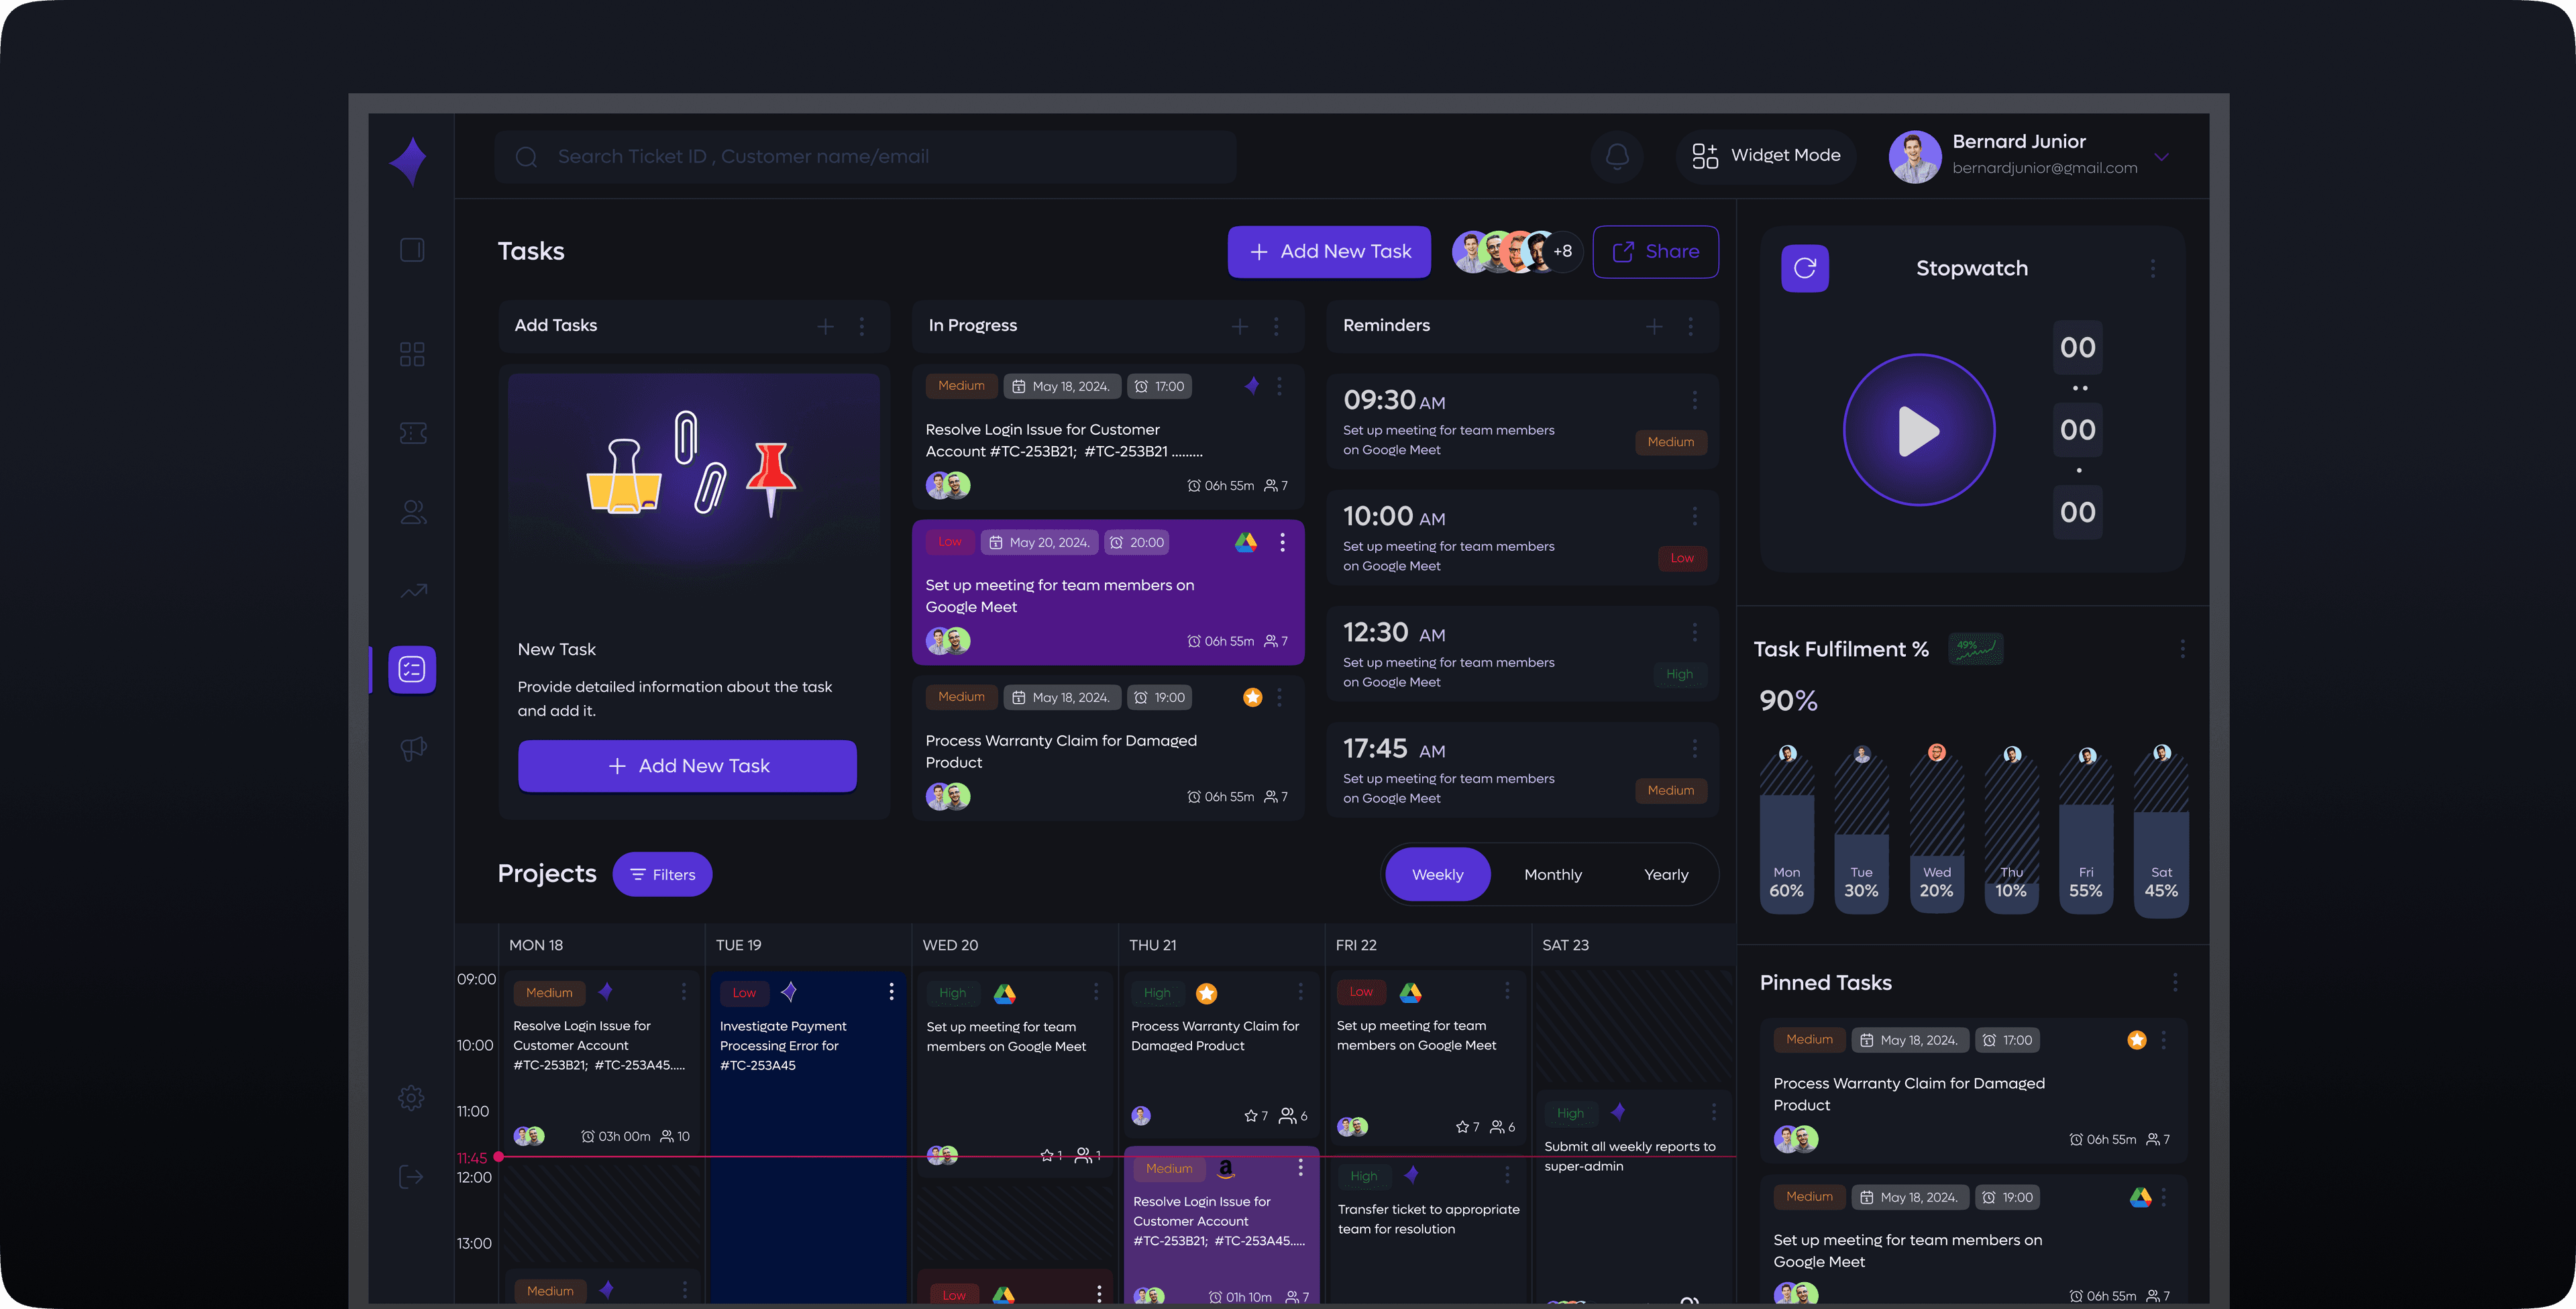The width and height of the screenshot is (2576, 1309).
Task: Open the projects Filters button
Action: [662, 874]
